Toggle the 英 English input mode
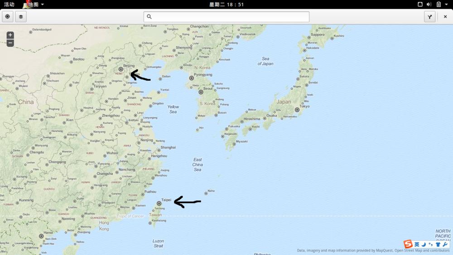The width and height of the screenshot is (453, 255). tap(417, 244)
